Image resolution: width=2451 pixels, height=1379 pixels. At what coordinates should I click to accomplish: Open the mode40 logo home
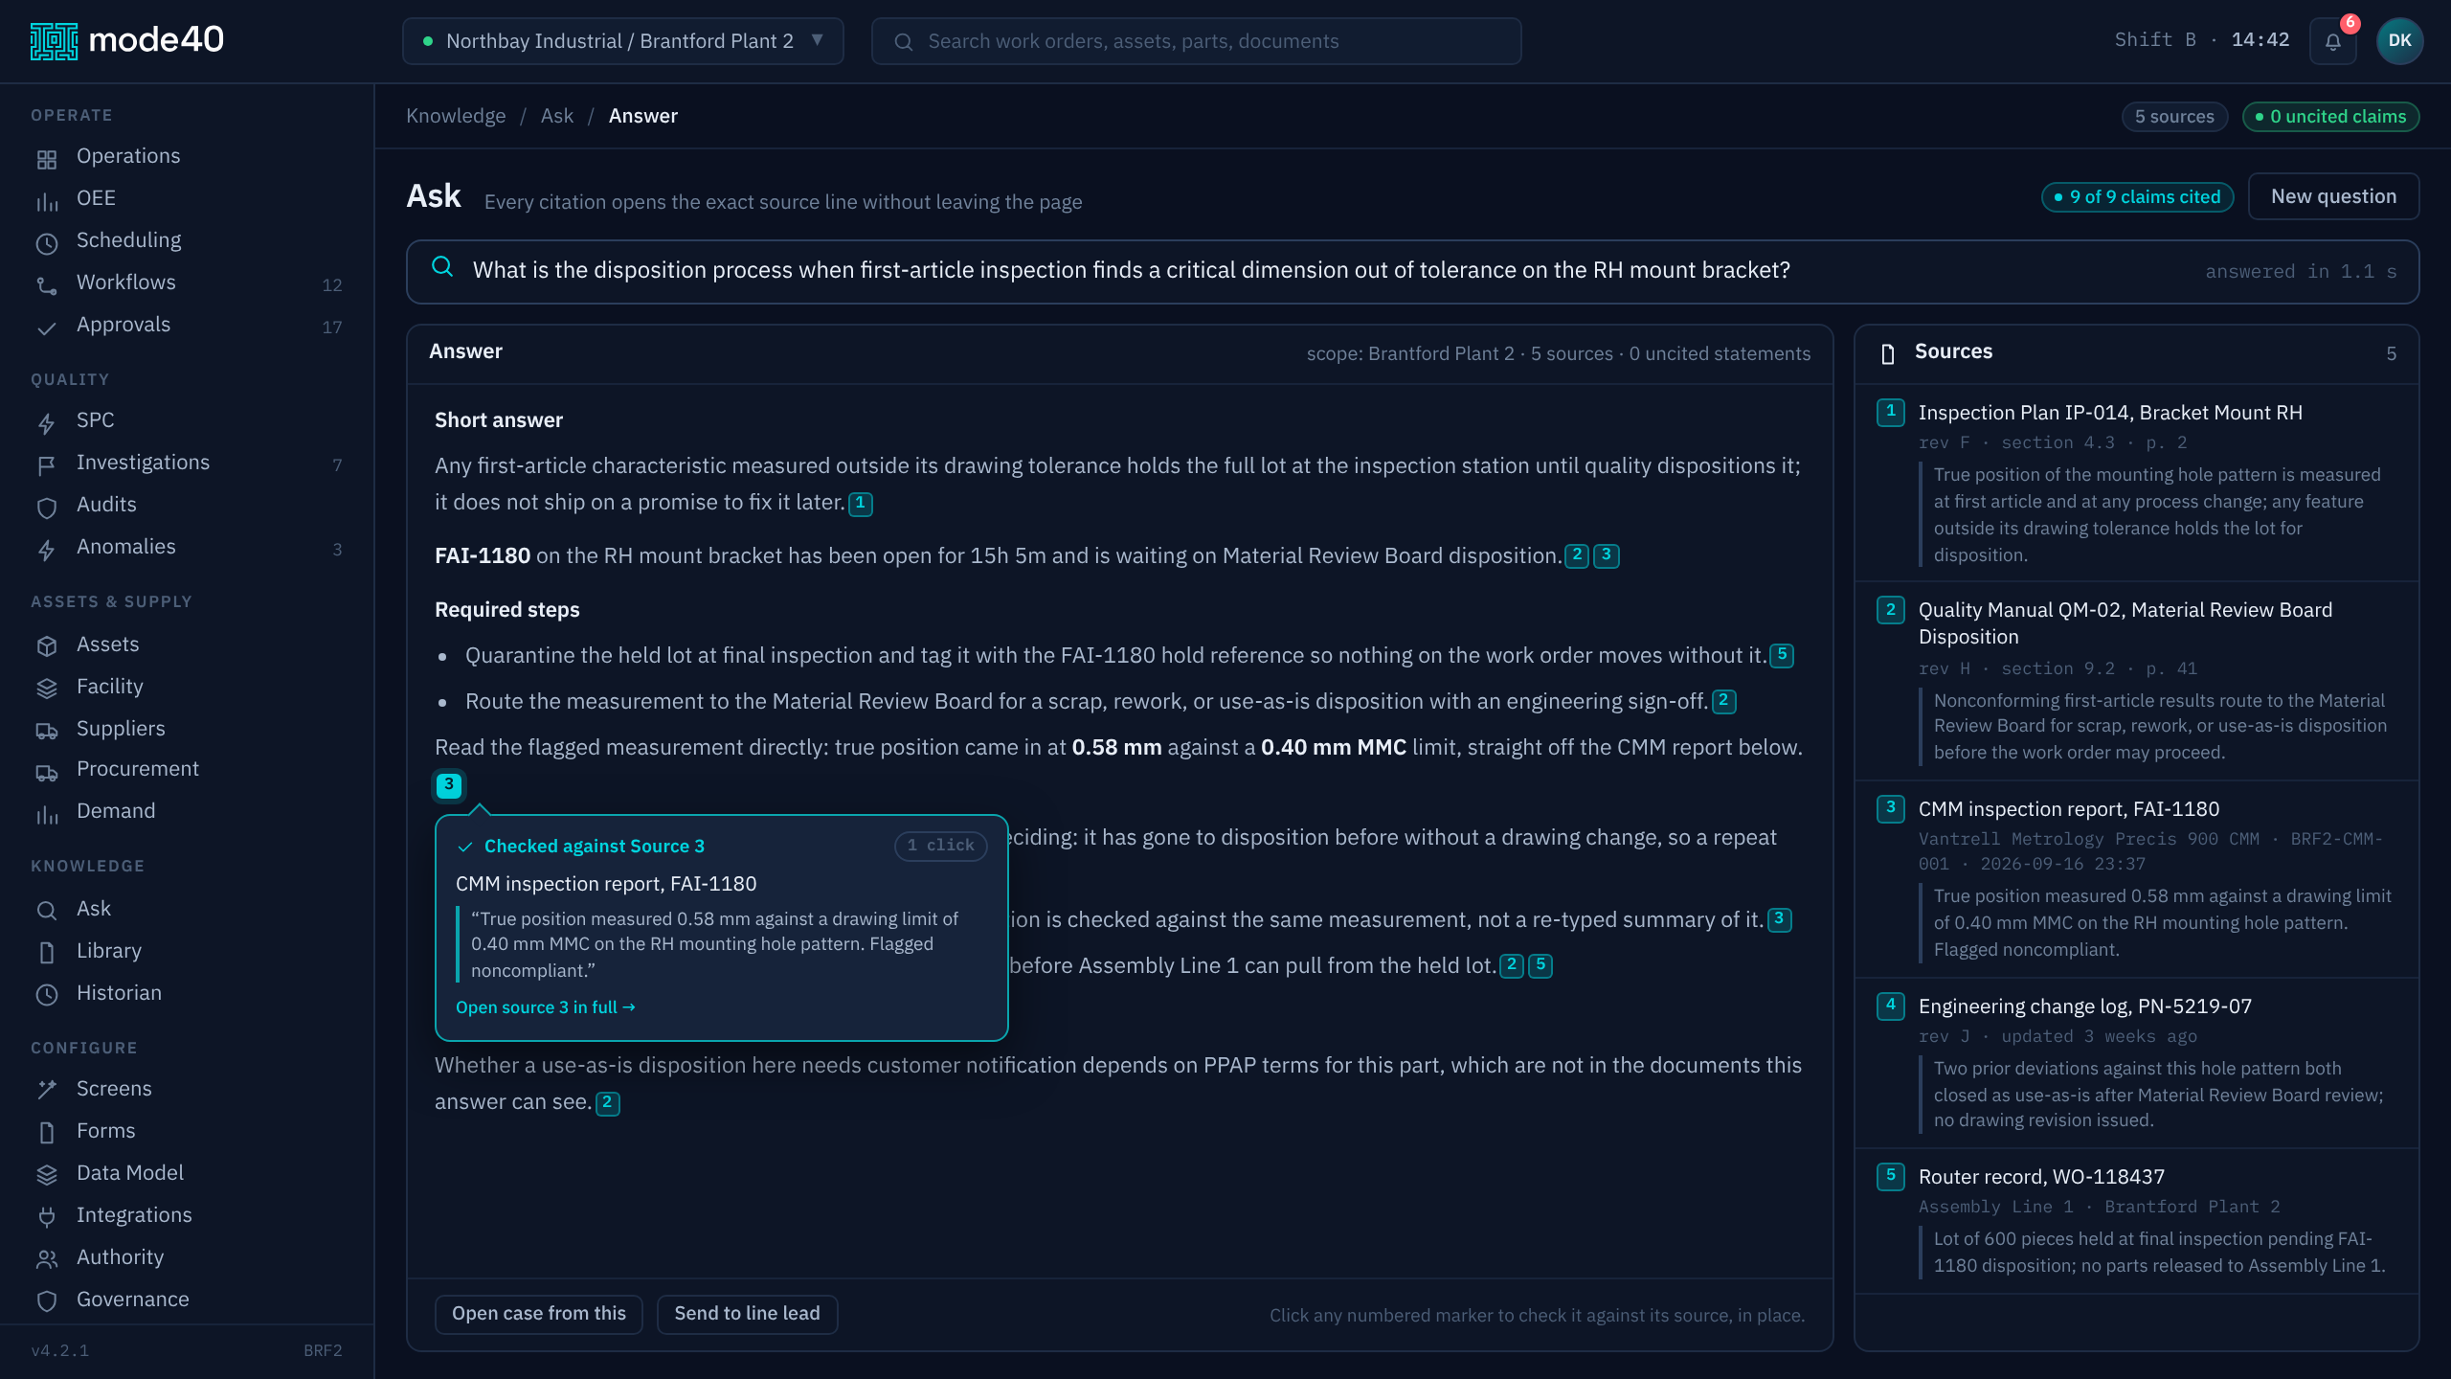click(126, 40)
